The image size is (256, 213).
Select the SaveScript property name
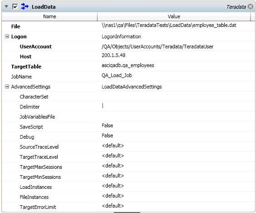tap(31, 127)
